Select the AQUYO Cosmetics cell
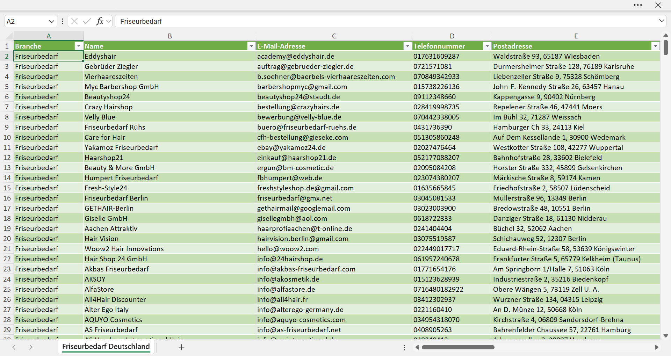Image resolution: width=671 pixels, height=356 pixels. coord(170,320)
